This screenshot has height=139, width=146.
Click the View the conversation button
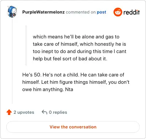point(73,127)
